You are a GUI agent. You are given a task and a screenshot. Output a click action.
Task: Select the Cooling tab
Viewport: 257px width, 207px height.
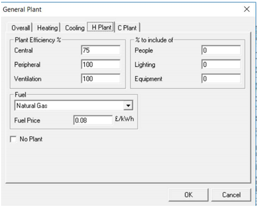point(75,28)
